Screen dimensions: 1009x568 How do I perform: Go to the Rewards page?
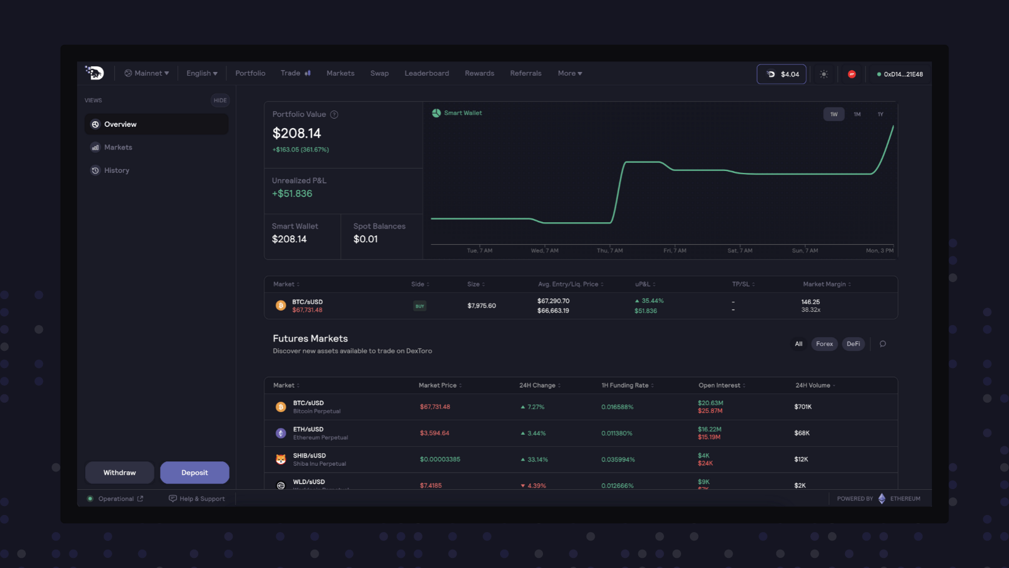[479, 73]
